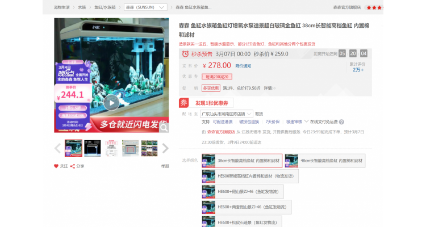Click the help question-mark icon near 在线支付免运费

pyautogui.click(x=341, y=122)
